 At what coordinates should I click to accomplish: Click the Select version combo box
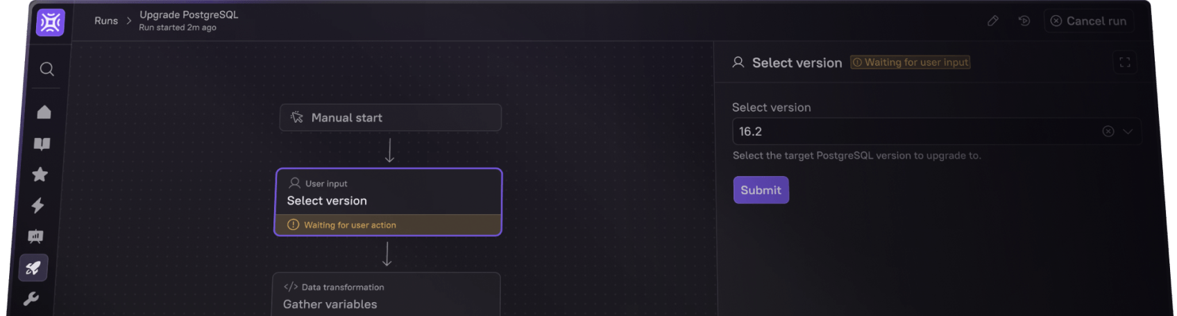coord(916,132)
